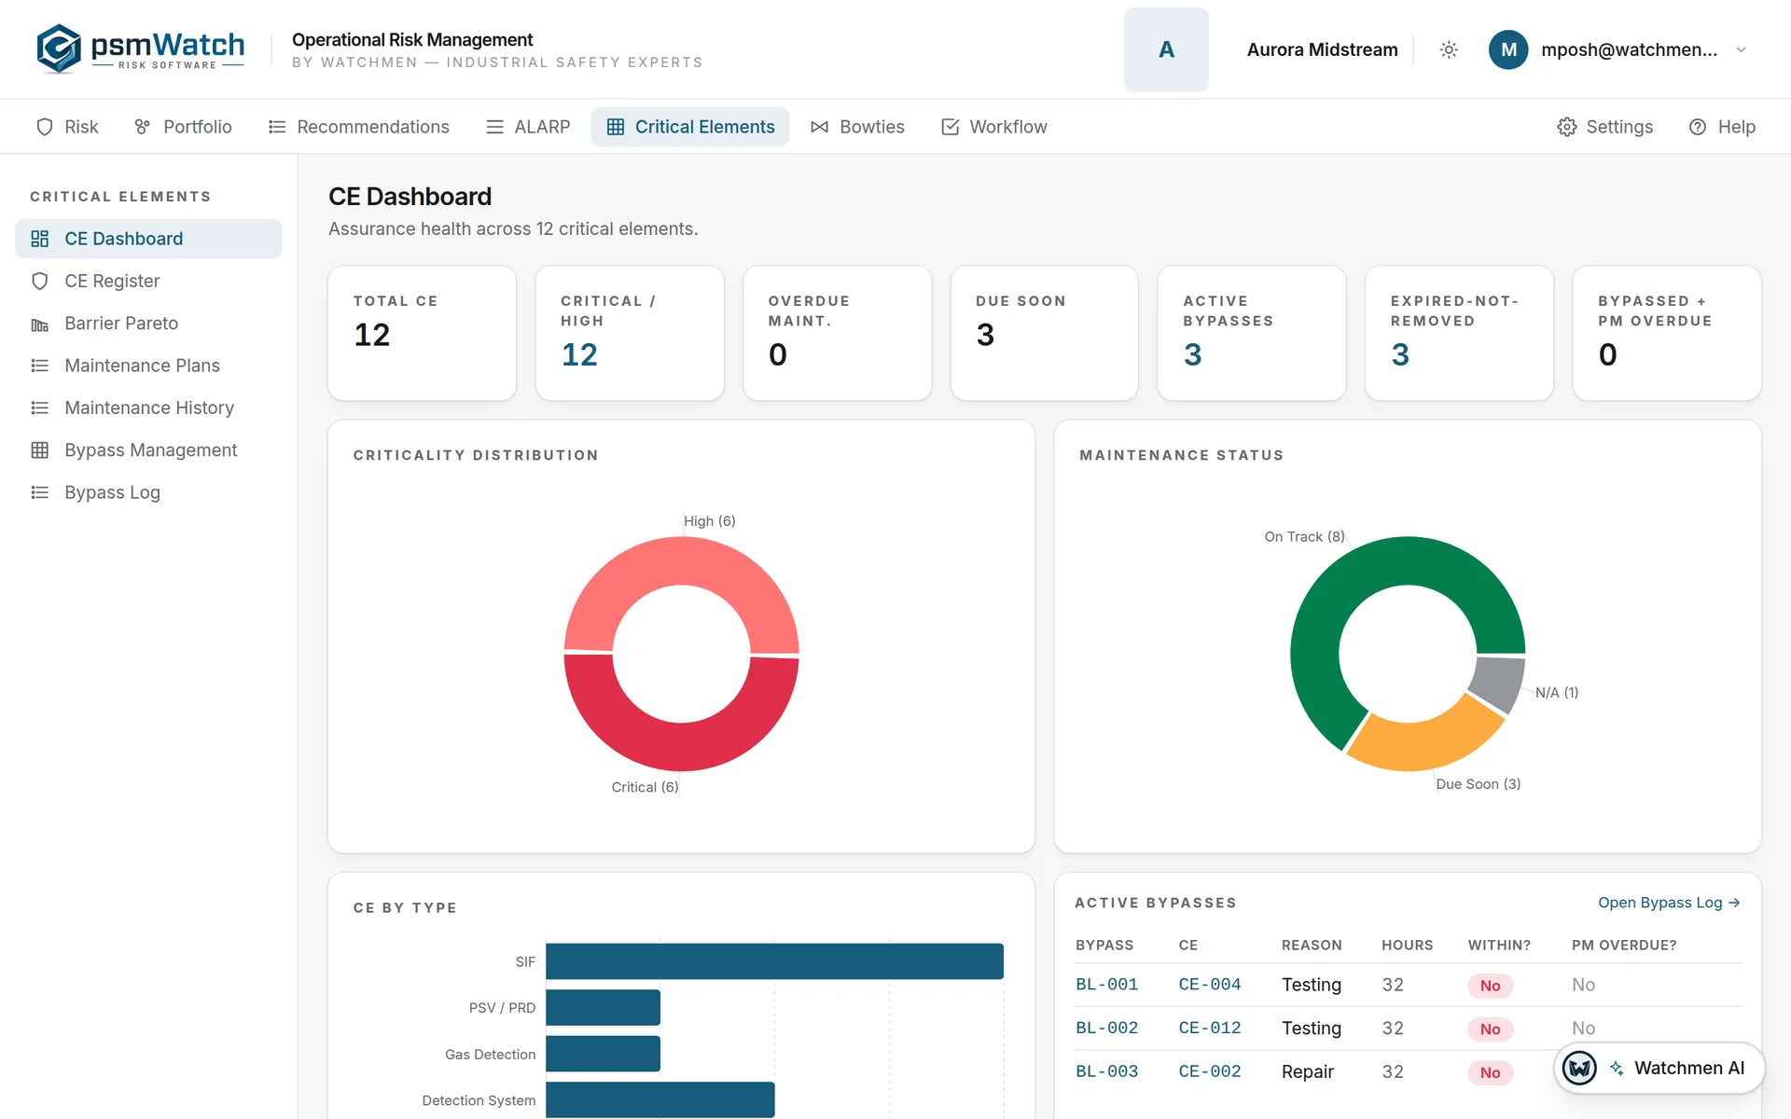Screen dimensions: 1791x1119
Task: Click the orange Due Soon donut segment
Action: tap(1427, 745)
